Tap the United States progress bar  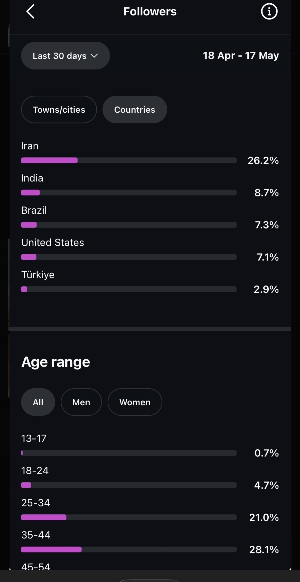click(x=129, y=257)
